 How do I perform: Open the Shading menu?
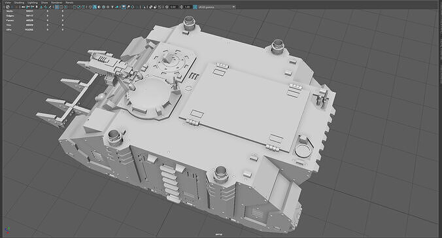(19, 3)
